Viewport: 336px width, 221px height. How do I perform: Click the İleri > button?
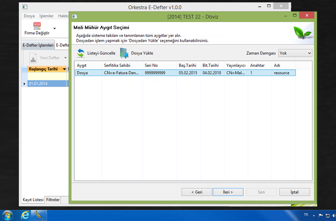[228, 192]
